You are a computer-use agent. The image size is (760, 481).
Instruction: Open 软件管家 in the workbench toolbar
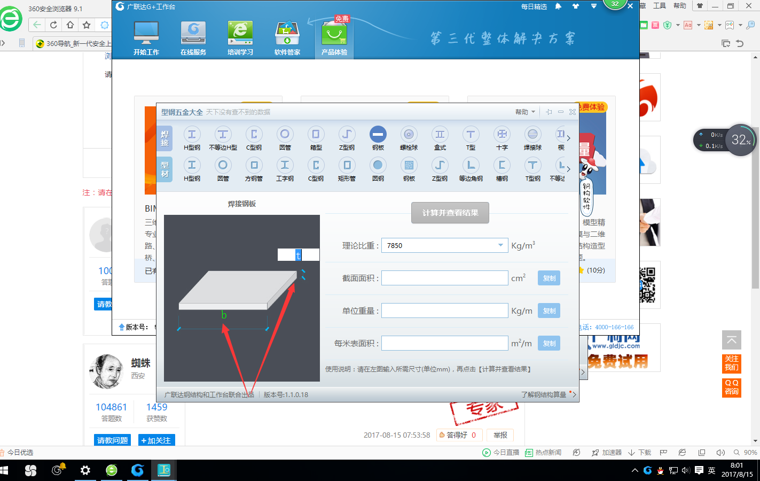click(x=287, y=38)
